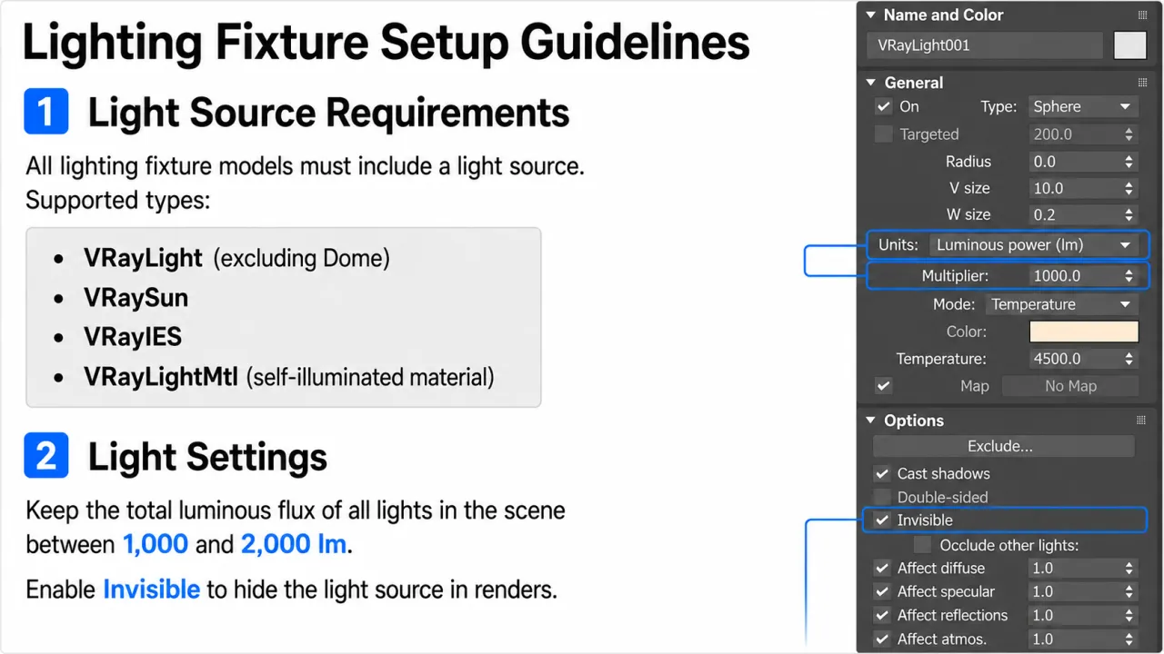Click the V size spinner arrows
The height and width of the screenshot is (654, 1164).
1129,188
